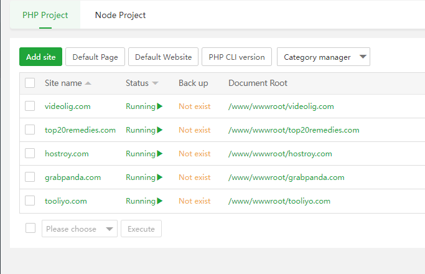425x274 pixels.
Task: Open the Node Project tab
Action: 120,15
